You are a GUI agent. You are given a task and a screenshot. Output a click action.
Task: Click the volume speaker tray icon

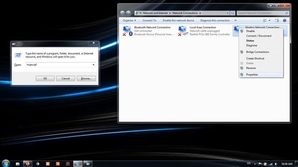point(276,164)
